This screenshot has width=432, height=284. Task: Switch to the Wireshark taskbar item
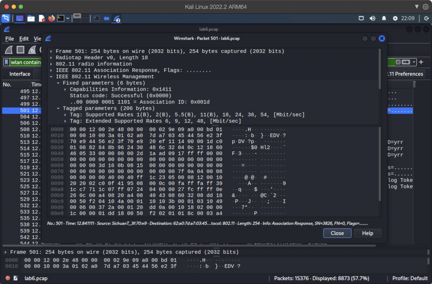pyautogui.click(x=117, y=19)
